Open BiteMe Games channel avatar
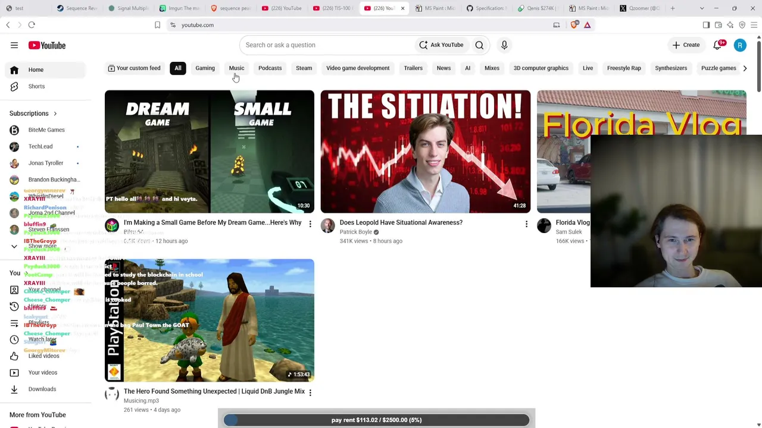This screenshot has height=428, width=762. [14, 130]
